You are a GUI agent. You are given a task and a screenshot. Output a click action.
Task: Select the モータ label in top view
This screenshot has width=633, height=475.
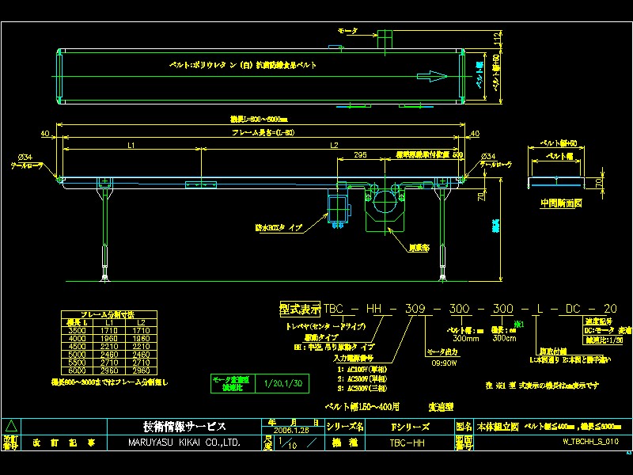347,31
